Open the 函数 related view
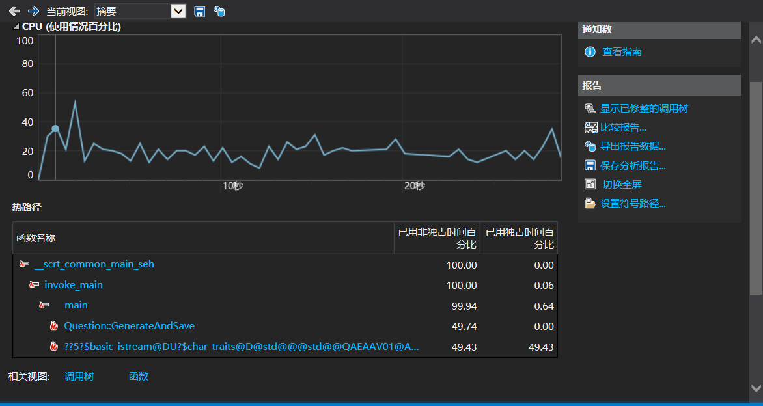This screenshot has width=763, height=406. (x=139, y=376)
